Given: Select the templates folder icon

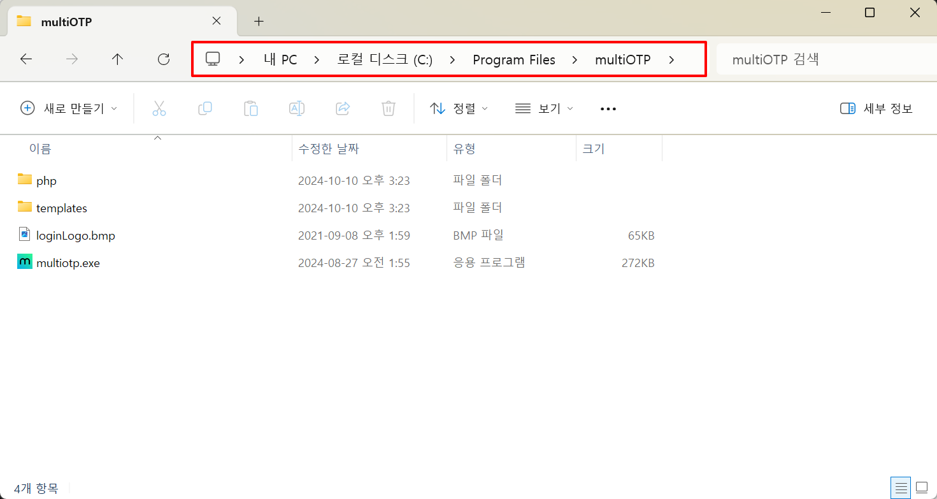Looking at the screenshot, I should [25, 206].
